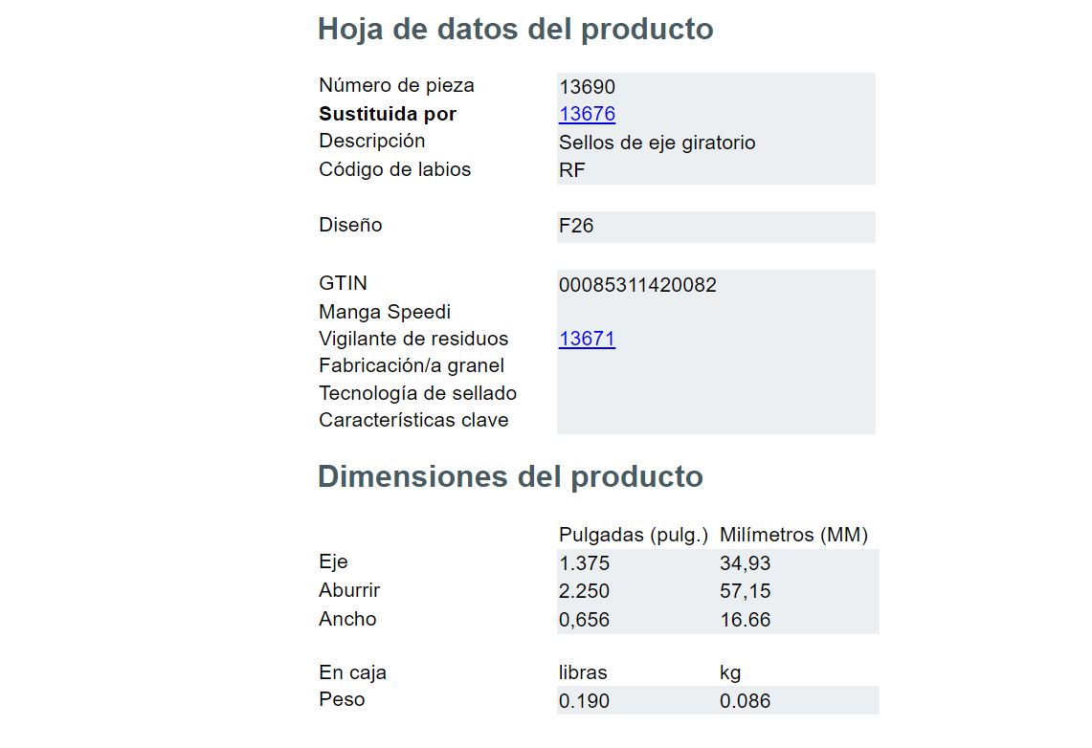The image size is (1092, 748).
Task: Select the Eje inches value 1.375
Action: tap(584, 563)
